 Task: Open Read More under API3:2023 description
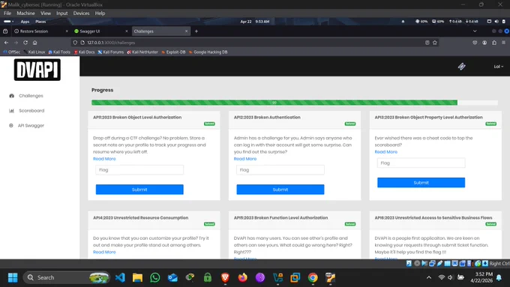(x=386, y=152)
